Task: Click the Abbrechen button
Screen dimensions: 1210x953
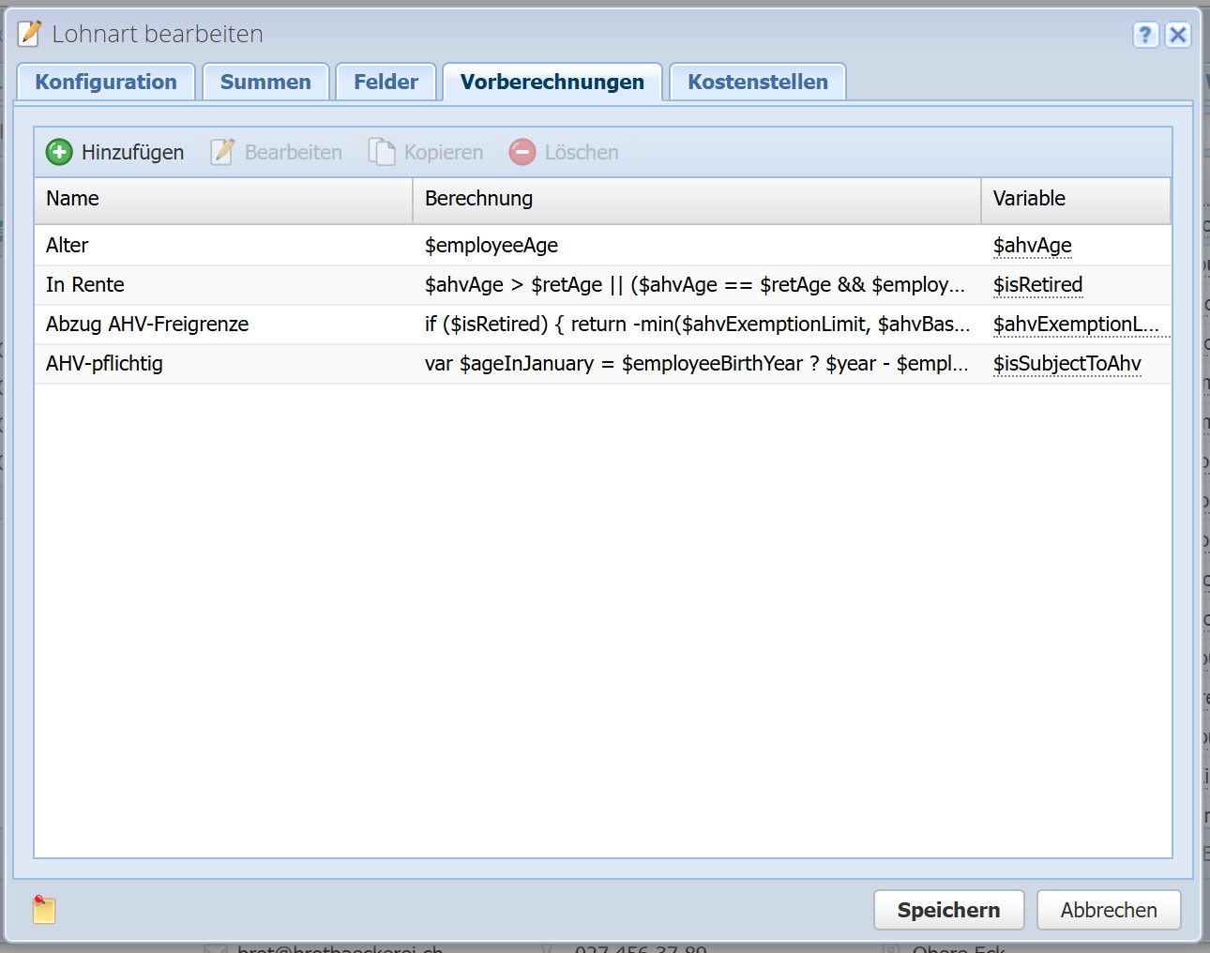Action: 1108,910
